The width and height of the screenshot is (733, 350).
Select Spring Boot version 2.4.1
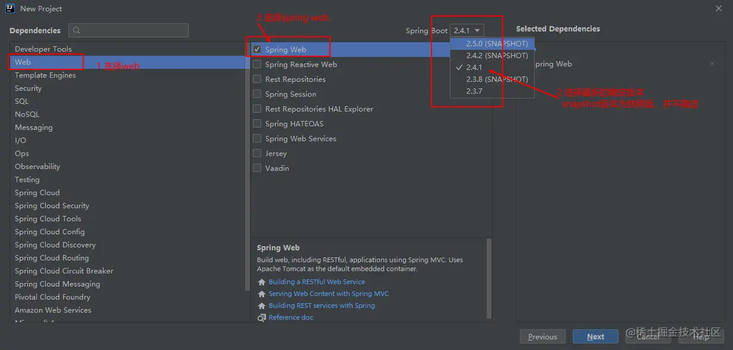point(493,67)
